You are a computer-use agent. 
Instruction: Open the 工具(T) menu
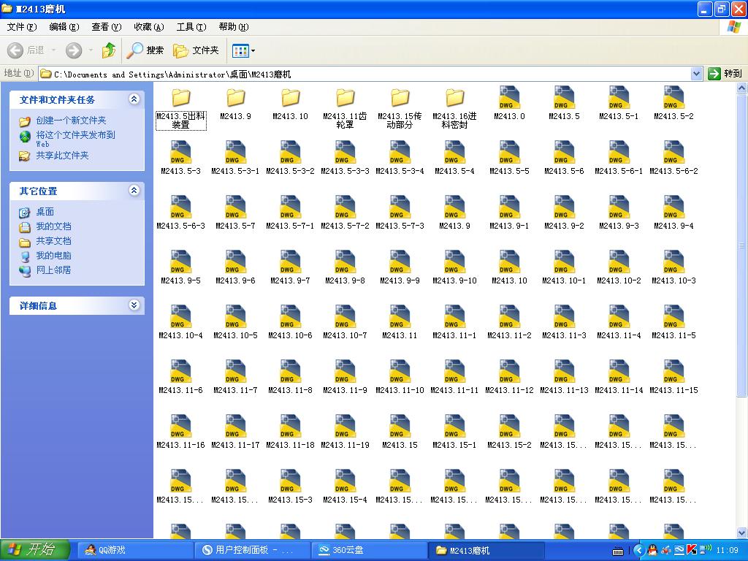coord(191,27)
